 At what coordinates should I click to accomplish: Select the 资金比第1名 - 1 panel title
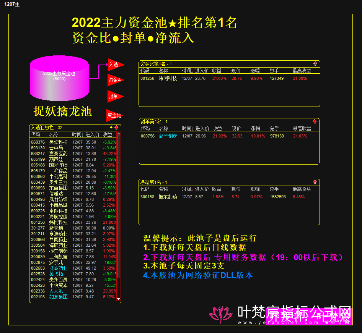(156, 64)
